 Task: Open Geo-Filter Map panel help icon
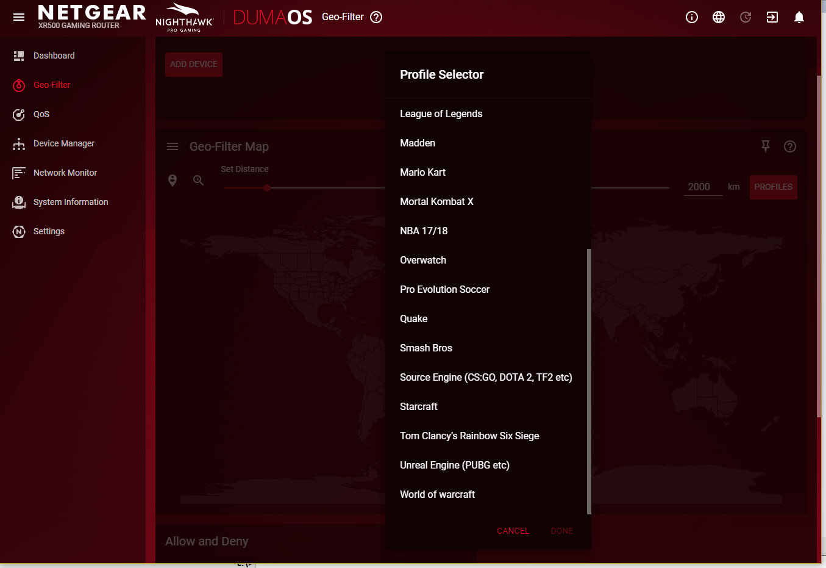pyautogui.click(x=790, y=146)
